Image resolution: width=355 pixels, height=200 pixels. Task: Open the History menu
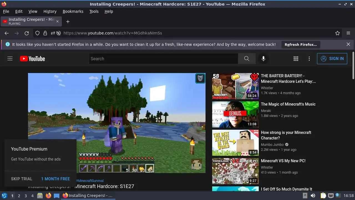(50, 11)
